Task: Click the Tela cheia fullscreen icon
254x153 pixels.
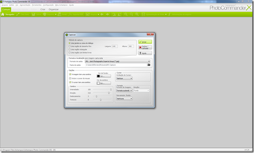Action: point(18,15)
